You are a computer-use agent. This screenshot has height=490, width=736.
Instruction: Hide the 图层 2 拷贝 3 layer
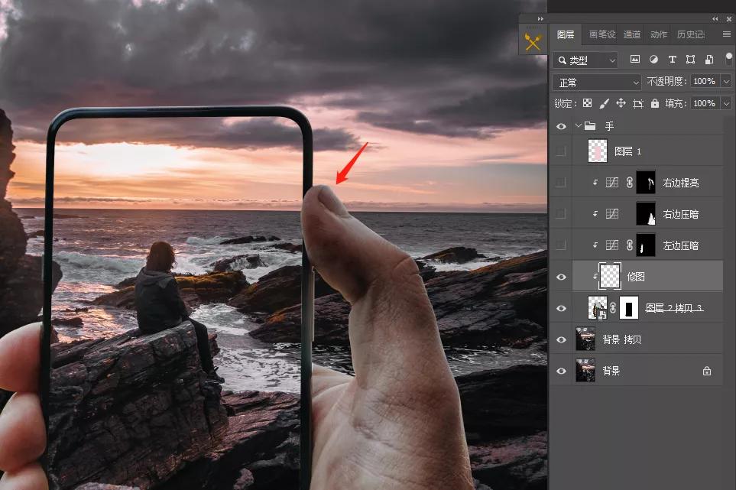[561, 308]
